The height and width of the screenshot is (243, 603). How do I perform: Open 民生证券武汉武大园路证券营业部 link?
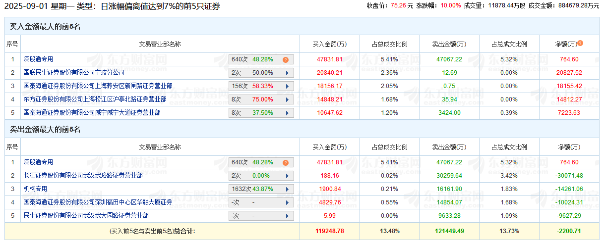coord(86,215)
